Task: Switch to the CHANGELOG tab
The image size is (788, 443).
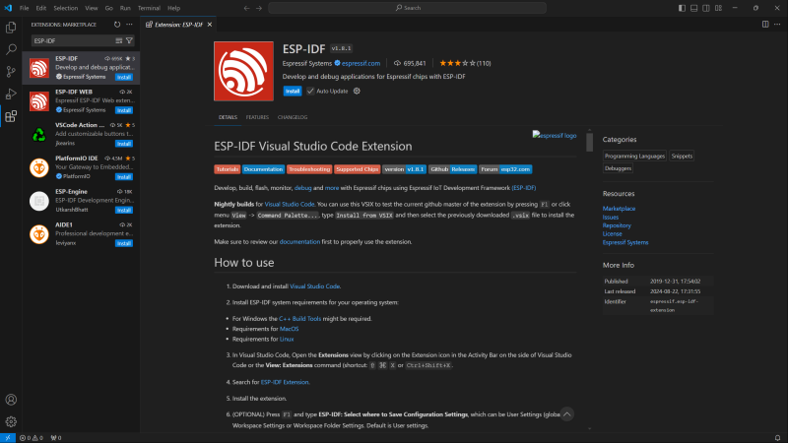Action: tap(293, 117)
